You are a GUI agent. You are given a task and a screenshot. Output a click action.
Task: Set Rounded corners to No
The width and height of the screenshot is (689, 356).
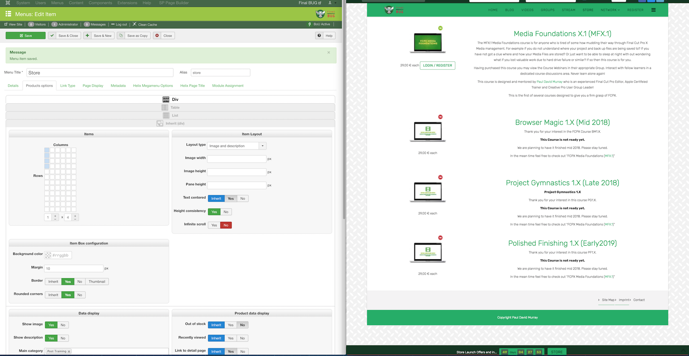click(x=80, y=295)
